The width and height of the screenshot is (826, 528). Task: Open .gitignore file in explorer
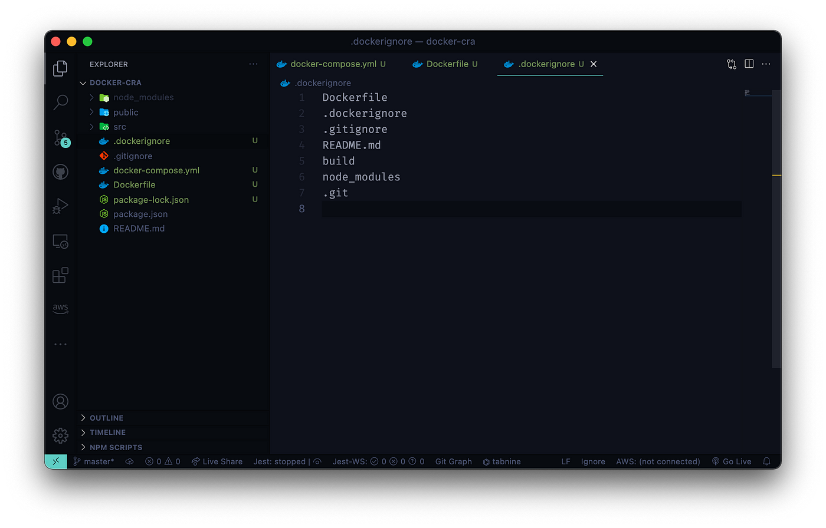click(x=133, y=156)
